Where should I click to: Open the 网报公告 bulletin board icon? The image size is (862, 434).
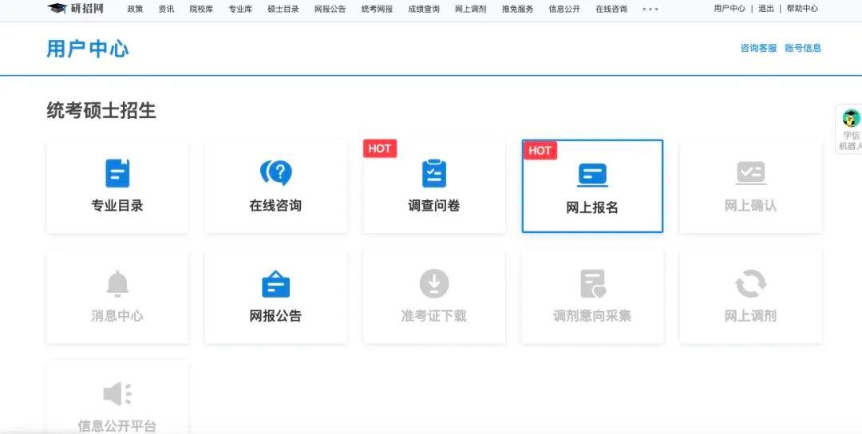[275, 284]
